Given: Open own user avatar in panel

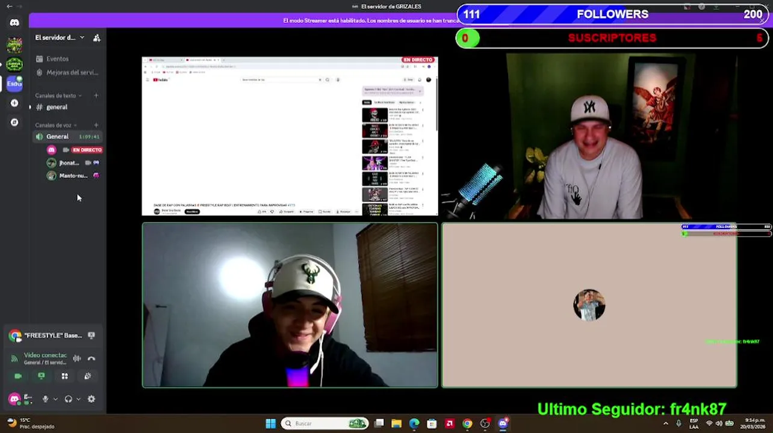Looking at the screenshot, I should [x=14, y=399].
